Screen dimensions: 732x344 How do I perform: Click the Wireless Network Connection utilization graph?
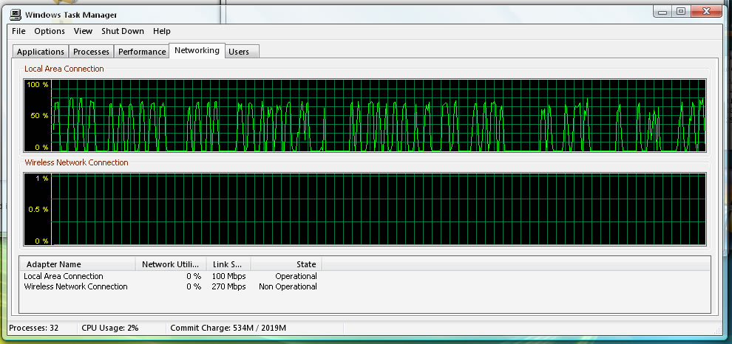[365, 210]
